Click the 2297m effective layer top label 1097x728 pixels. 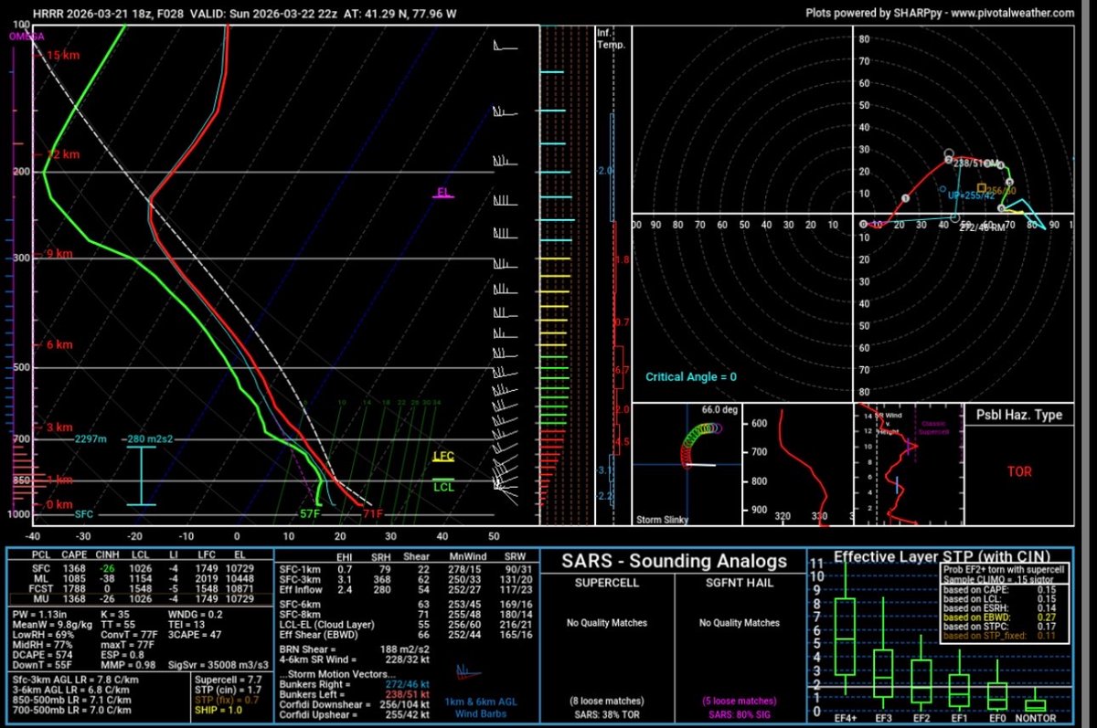pyautogui.click(x=92, y=439)
